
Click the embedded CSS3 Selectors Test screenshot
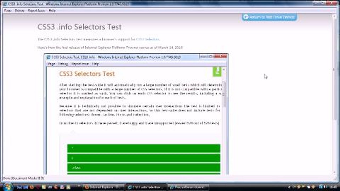click(136, 114)
